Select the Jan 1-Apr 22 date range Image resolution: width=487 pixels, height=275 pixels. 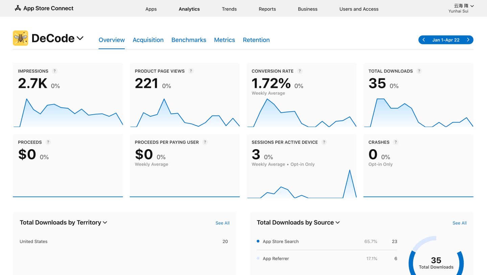pyautogui.click(x=446, y=40)
